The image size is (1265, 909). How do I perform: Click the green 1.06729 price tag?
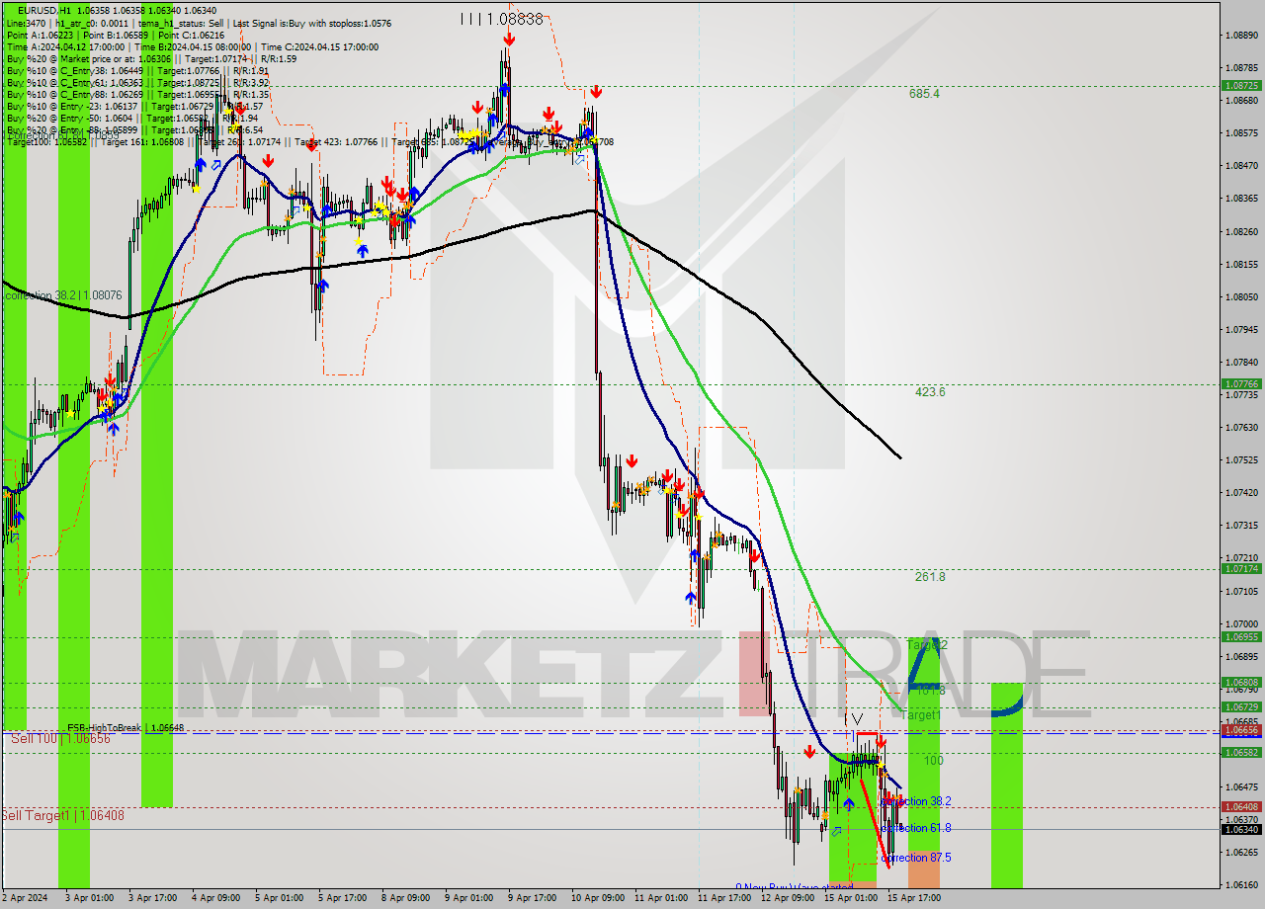[x=1241, y=707]
